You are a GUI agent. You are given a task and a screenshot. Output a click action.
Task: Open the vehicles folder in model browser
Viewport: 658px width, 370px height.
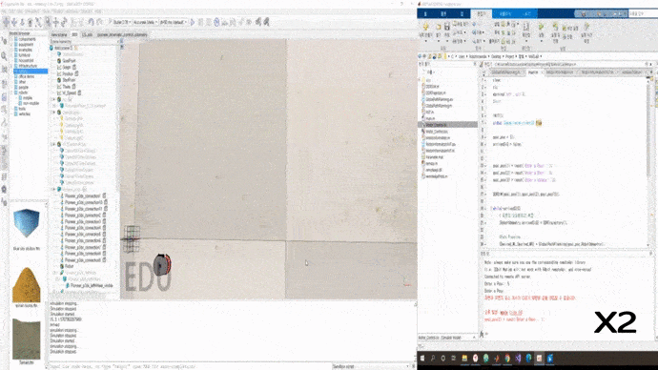pos(25,114)
